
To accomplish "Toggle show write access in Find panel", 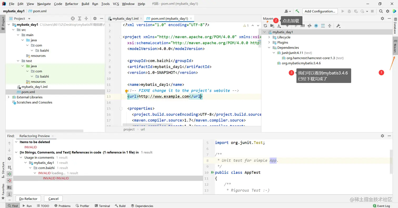I will 9,181.
